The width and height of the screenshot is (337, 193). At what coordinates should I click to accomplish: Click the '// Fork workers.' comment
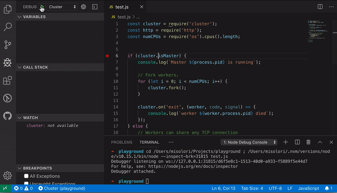click(158, 75)
